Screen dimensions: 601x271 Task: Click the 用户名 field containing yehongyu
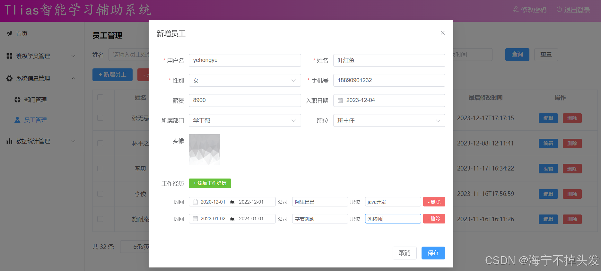click(245, 60)
